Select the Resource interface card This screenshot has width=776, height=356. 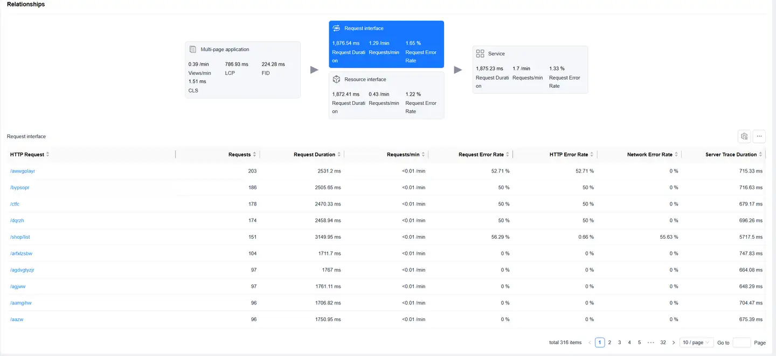(x=386, y=95)
